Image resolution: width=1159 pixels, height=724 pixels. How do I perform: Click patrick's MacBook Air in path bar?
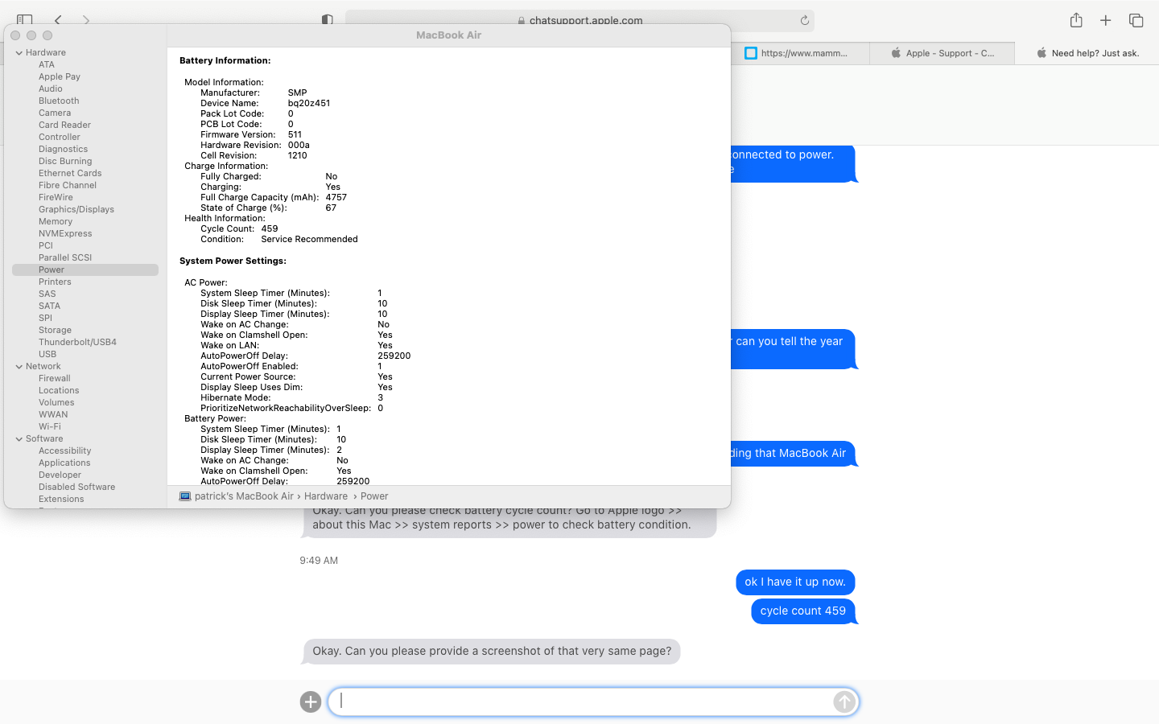pos(244,496)
